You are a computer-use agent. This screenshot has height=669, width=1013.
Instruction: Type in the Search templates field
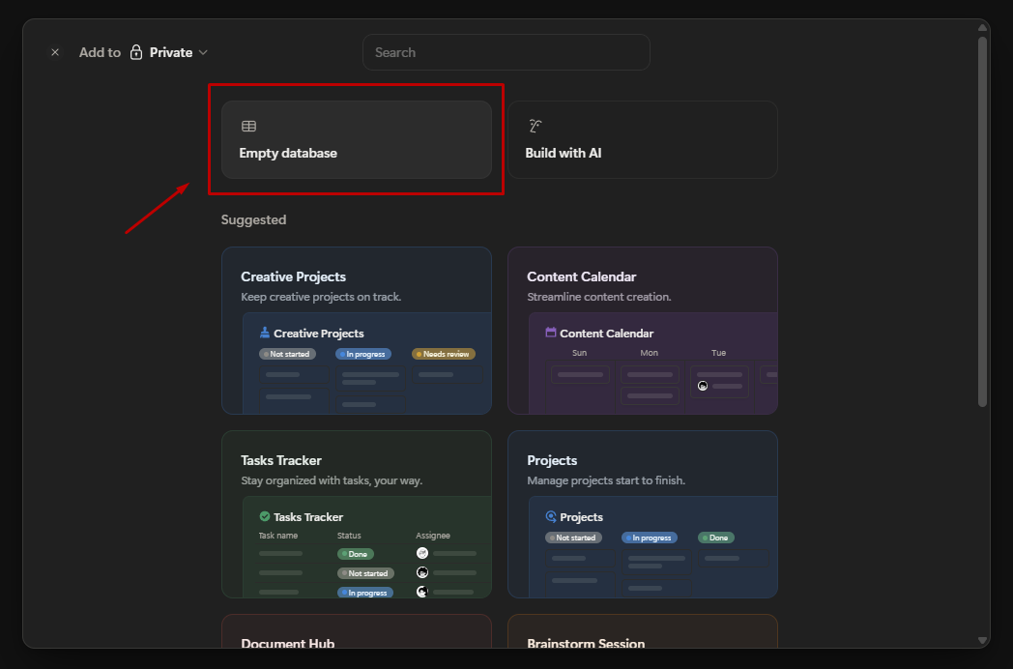(506, 52)
